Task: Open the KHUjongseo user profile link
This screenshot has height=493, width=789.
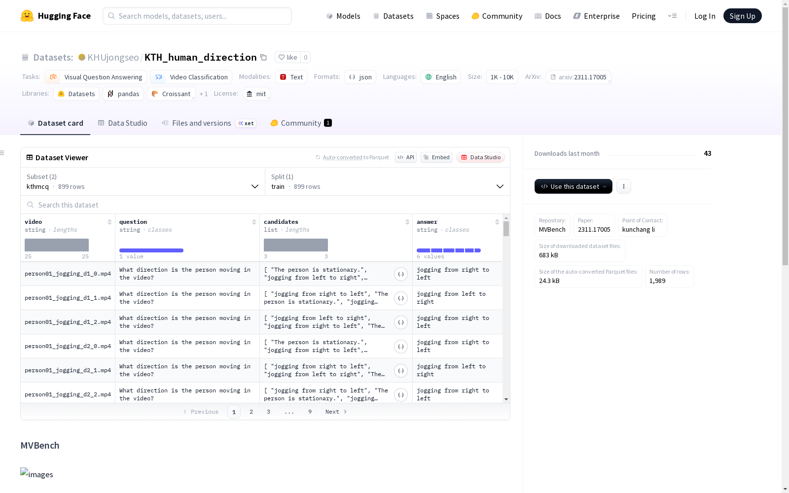Action: (x=113, y=57)
